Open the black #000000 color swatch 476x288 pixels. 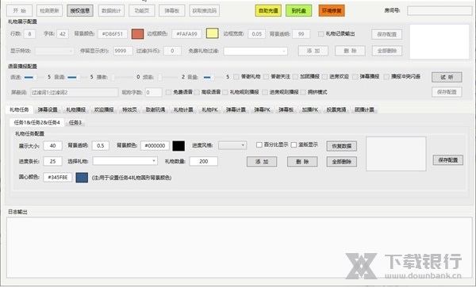tap(178, 146)
